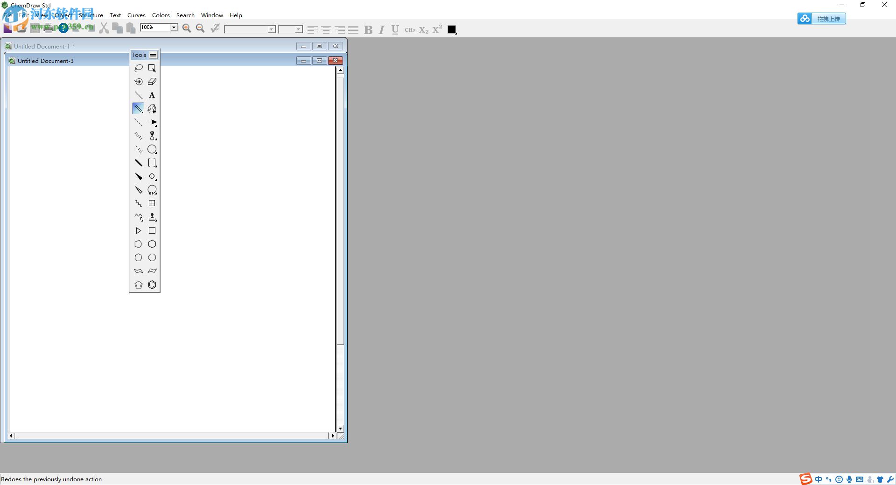Choose the Pen drawing tool
Viewport: 896px width, 485px height.
[152, 109]
